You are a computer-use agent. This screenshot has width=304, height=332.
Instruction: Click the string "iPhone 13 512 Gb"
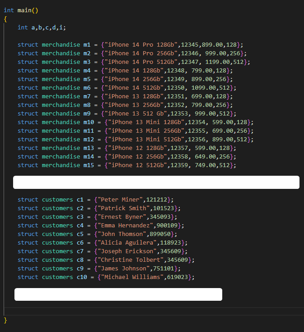(136, 114)
